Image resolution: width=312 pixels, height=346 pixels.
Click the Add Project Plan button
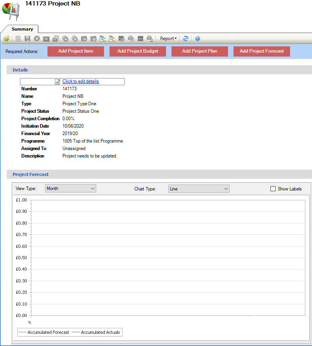200,51
